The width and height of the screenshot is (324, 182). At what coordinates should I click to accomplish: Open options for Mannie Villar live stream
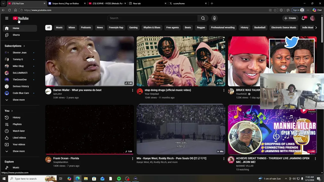(315, 158)
